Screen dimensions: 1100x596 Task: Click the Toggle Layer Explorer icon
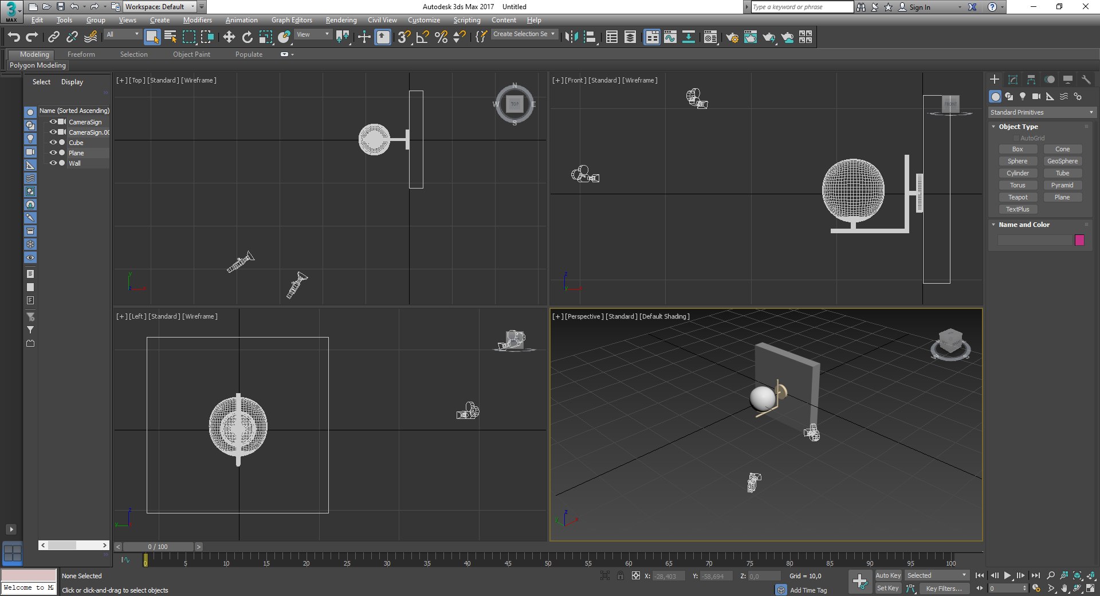[630, 37]
